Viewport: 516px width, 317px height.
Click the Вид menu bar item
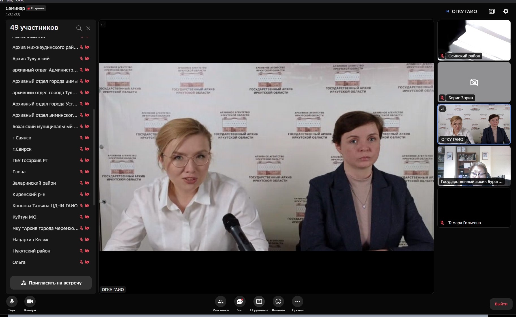[x=10, y=1]
